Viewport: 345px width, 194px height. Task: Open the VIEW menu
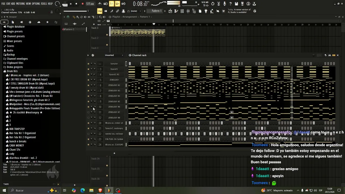coord(28,4)
